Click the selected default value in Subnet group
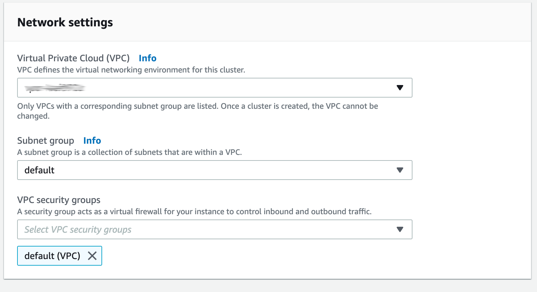 pyautogui.click(x=39, y=170)
